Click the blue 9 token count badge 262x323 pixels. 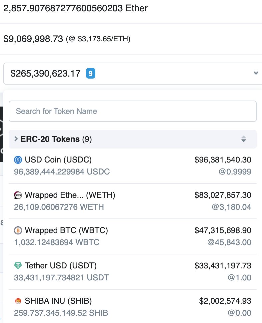pos(91,73)
